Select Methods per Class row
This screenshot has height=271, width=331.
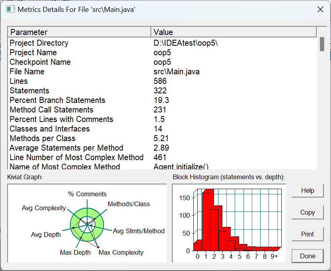click(162, 138)
